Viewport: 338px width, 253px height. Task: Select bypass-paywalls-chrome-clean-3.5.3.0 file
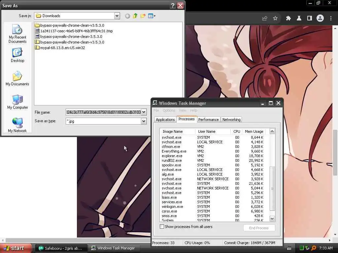[x=69, y=37]
